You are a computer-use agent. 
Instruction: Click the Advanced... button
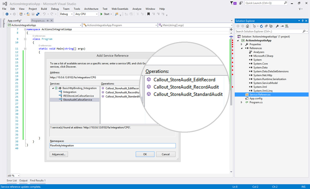click(x=59, y=154)
